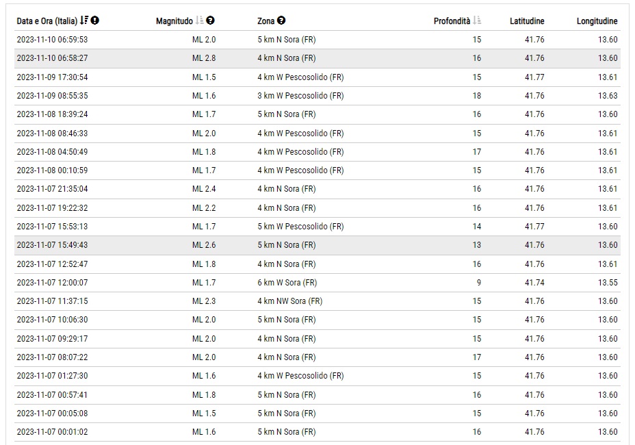Click the Latitudine column header
Screen dimensions: 635x445
tap(527, 21)
